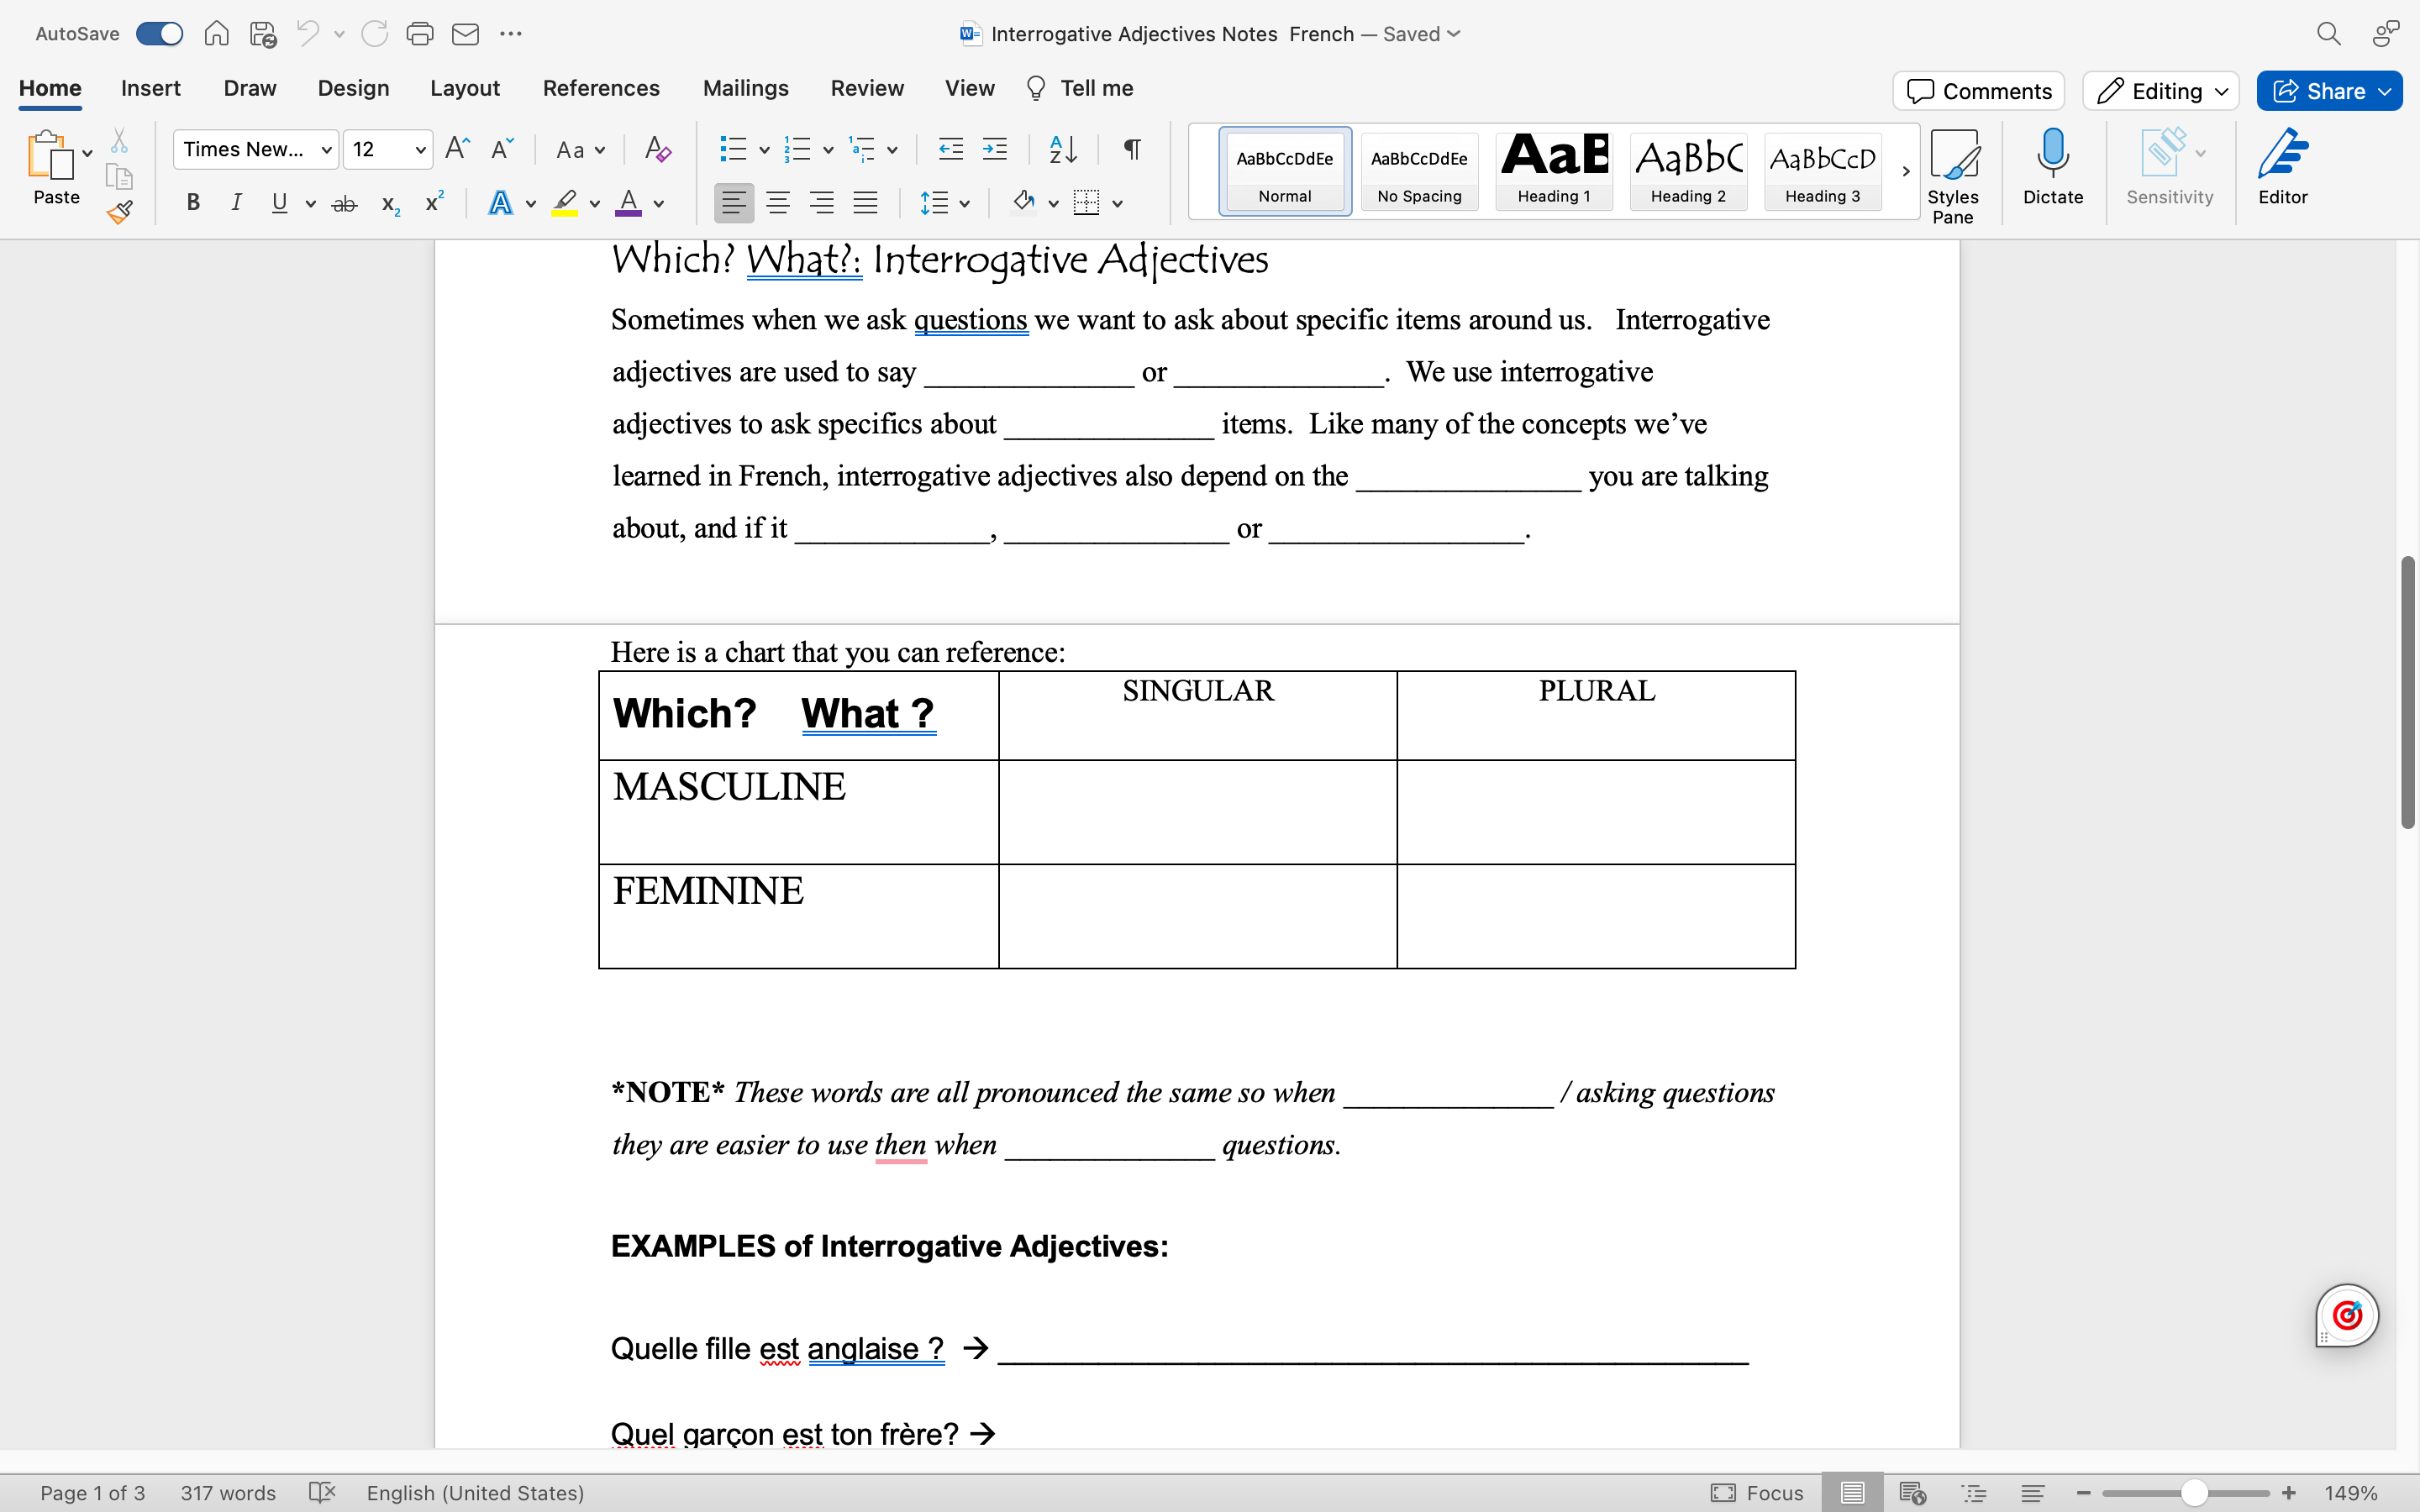This screenshot has width=2420, height=1512.
Task: Click the Comments button
Action: 1978,92
